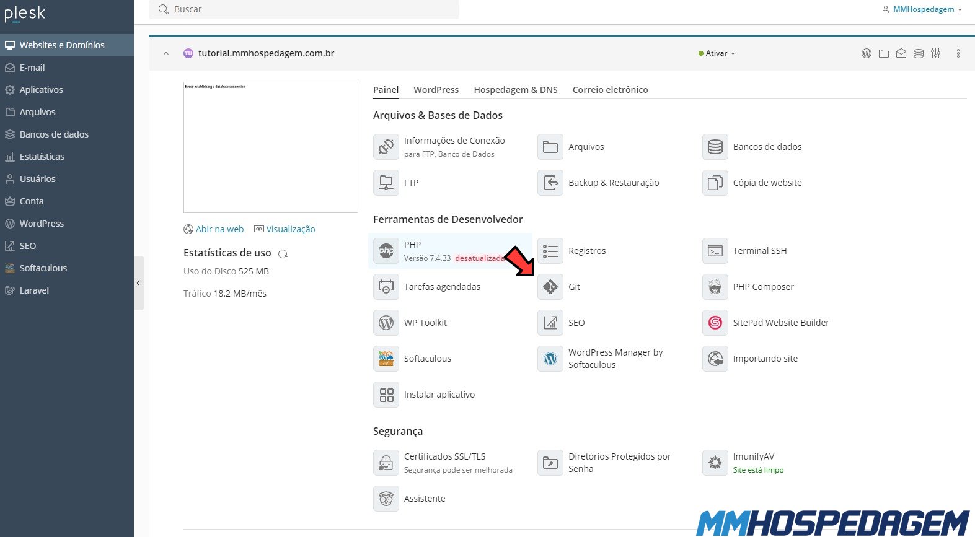Expand the Ativar status dropdown
The width and height of the screenshot is (975, 537).
(x=717, y=53)
